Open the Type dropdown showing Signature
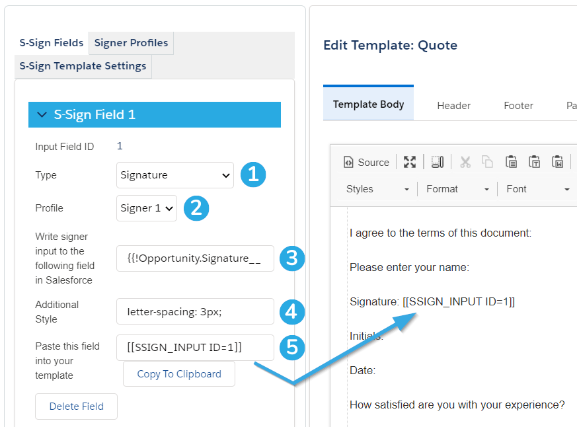 pos(174,175)
